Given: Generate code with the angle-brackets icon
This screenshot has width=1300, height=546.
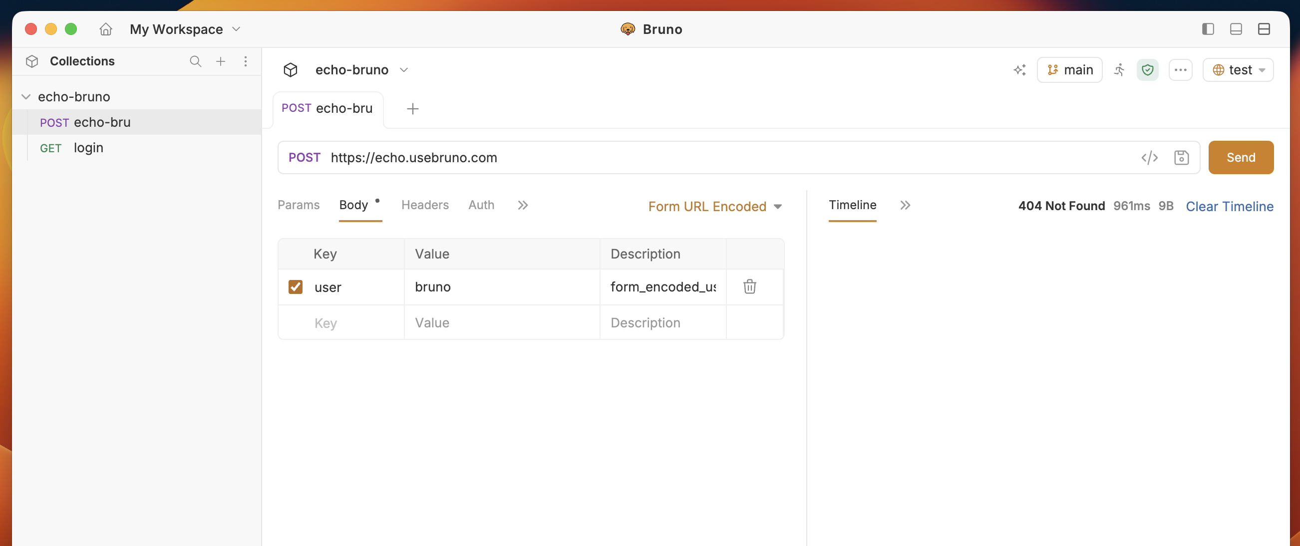Looking at the screenshot, I should coord(1149,157).
